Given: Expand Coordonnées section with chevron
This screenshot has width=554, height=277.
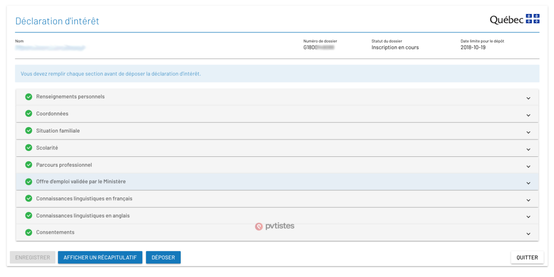Looking at the screenshot, I should (528, 115).
